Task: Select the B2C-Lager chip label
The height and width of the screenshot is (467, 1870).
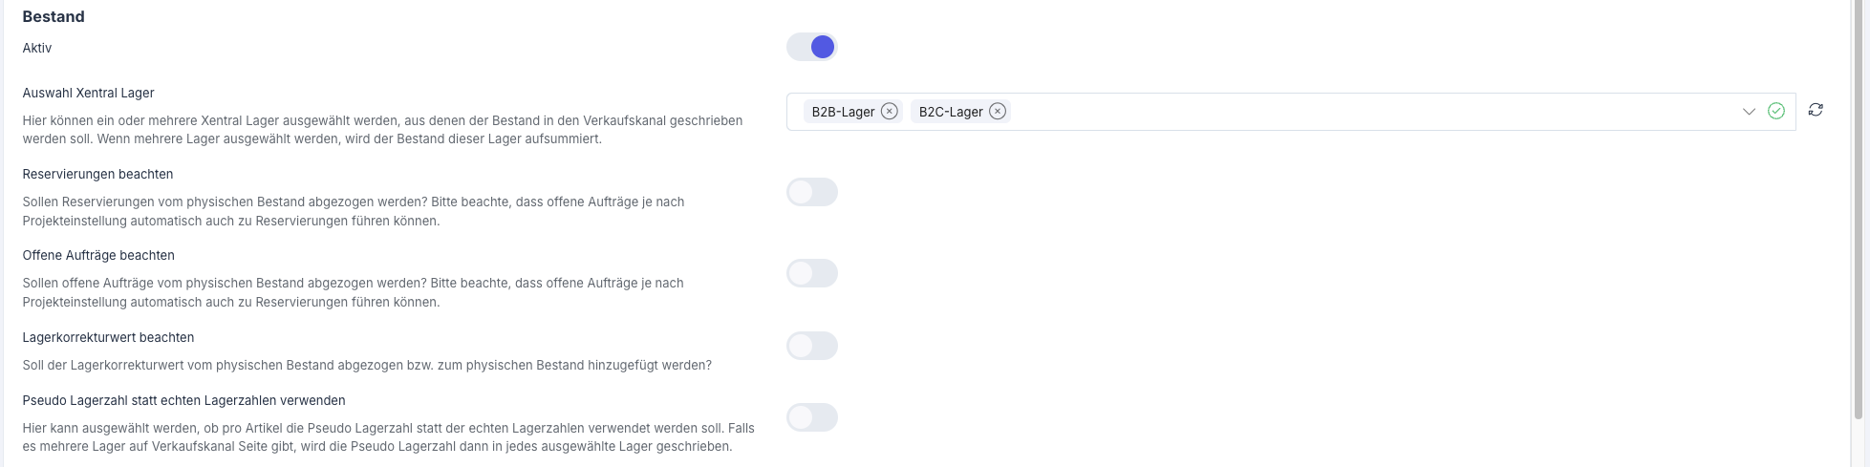Action: pyautogui.click(x=951, y=112)
